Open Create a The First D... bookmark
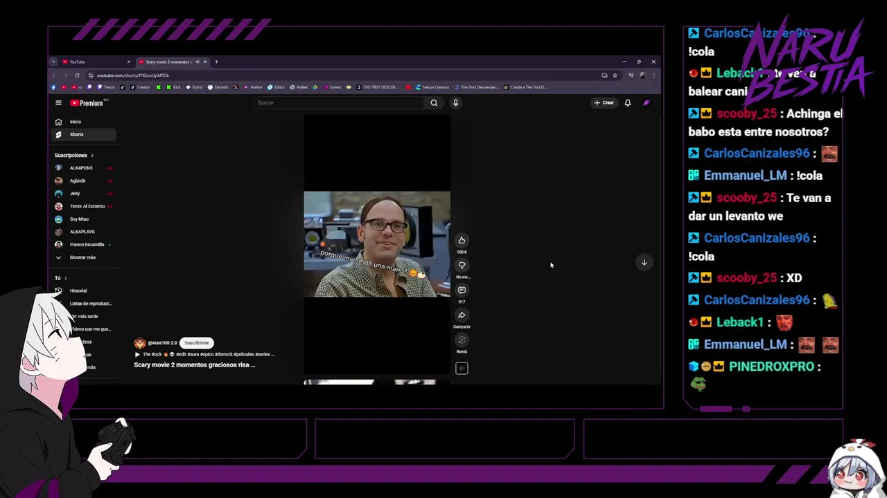Image resolution: width=887 pixels, height=498 pixels. (x=525, y=87)
